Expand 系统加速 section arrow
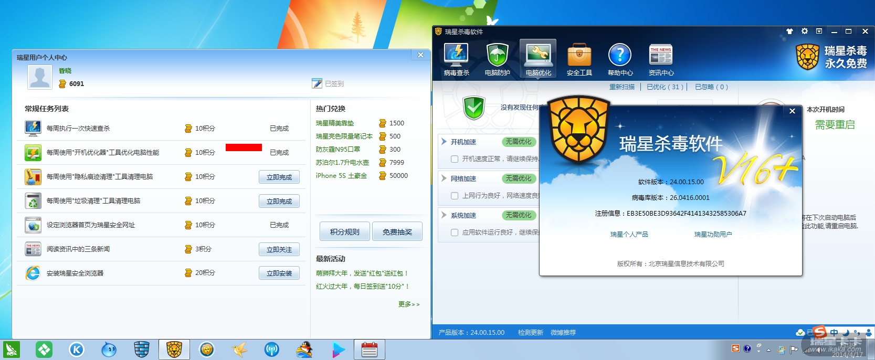The image size is (875, 360). coord(444,215)
